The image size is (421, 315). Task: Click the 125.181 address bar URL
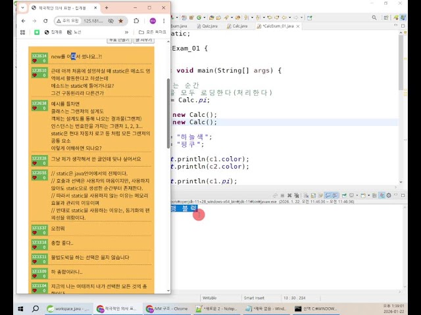(93, 21)
